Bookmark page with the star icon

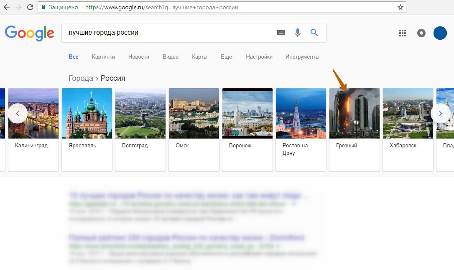400,7
